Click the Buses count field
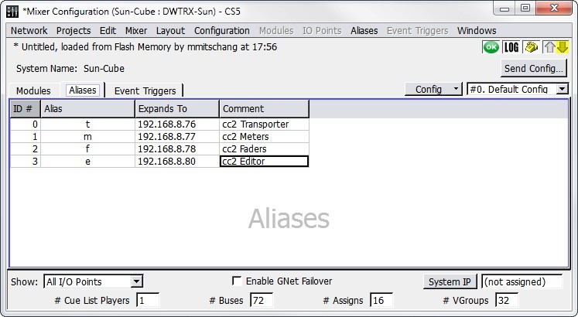This screenshot has width=578, height=317. pyautogui.click(x=261, y=300)
